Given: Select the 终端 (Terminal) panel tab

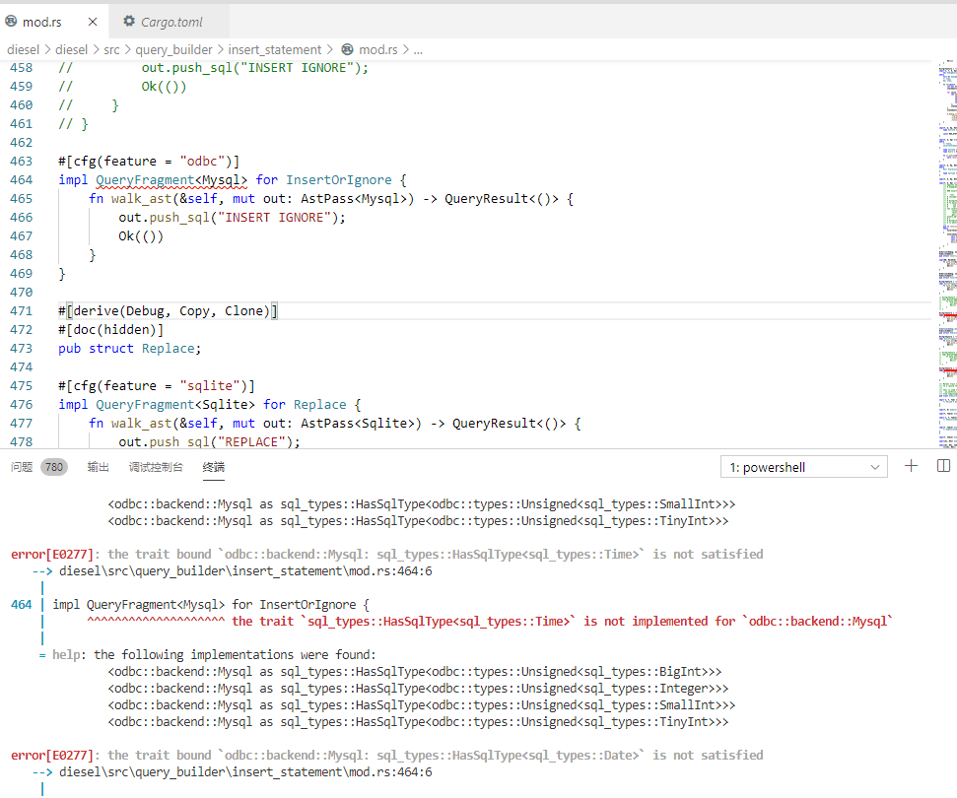Looking at the screenshot, I should [214, 467].
